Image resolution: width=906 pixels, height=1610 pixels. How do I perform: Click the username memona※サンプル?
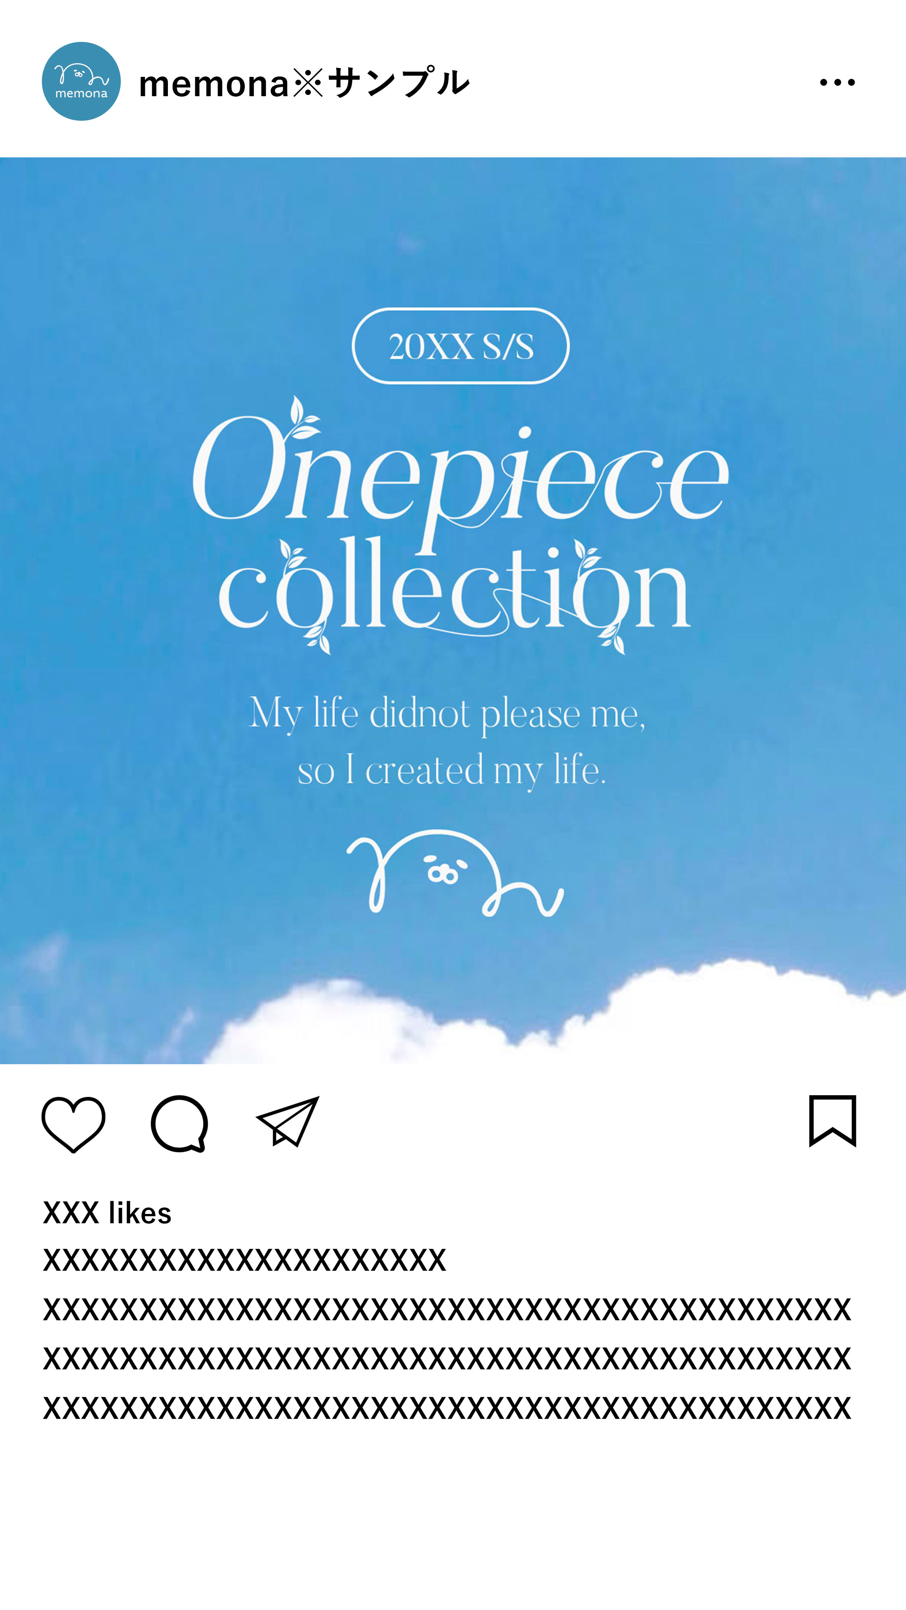[x=304, y=83]
